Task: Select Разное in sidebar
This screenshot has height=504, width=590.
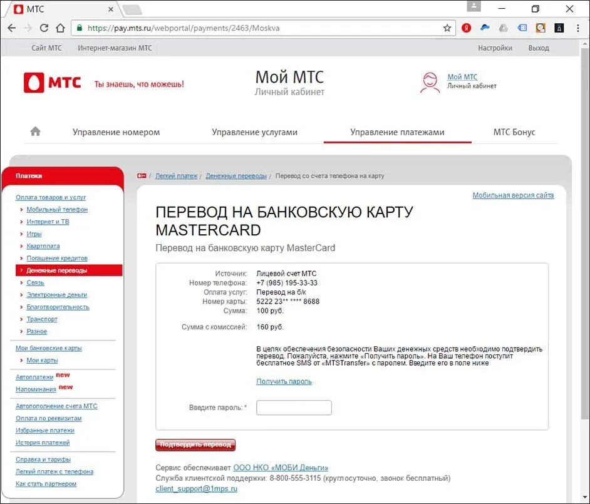Action: click(x=37, y=331)
